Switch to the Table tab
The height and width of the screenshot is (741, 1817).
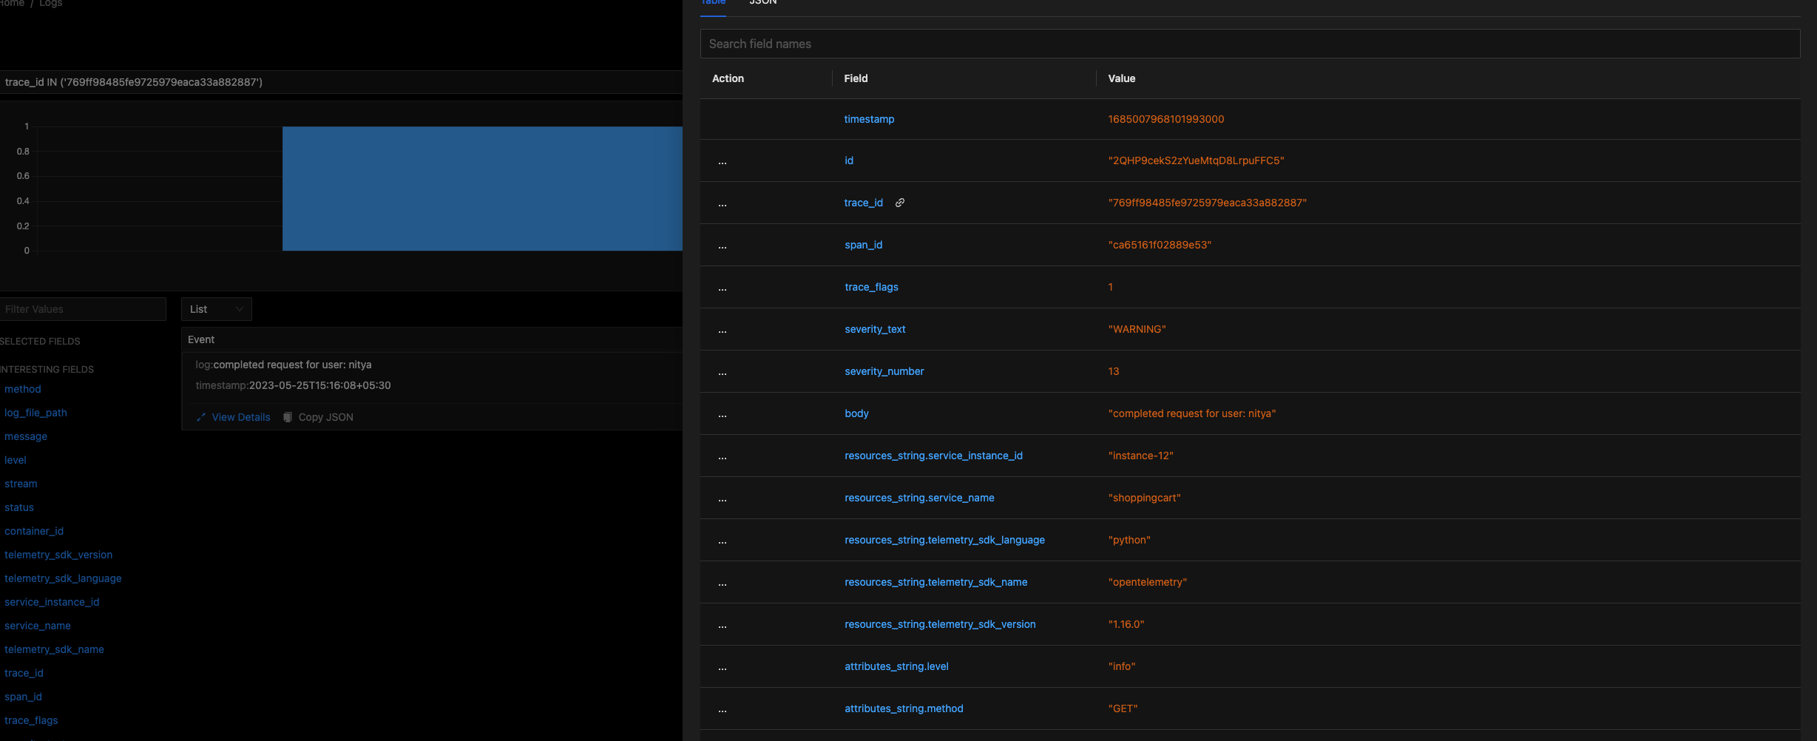coord(711,3)
